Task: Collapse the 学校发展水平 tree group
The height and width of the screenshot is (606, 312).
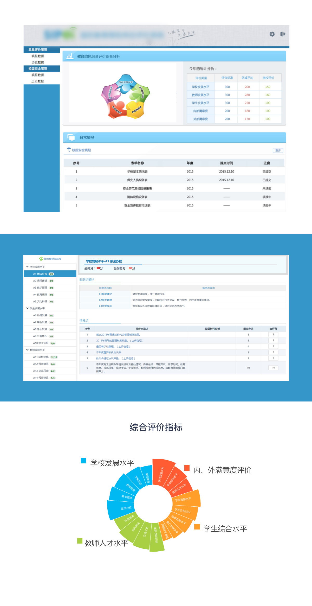Action: click(27, 267)
